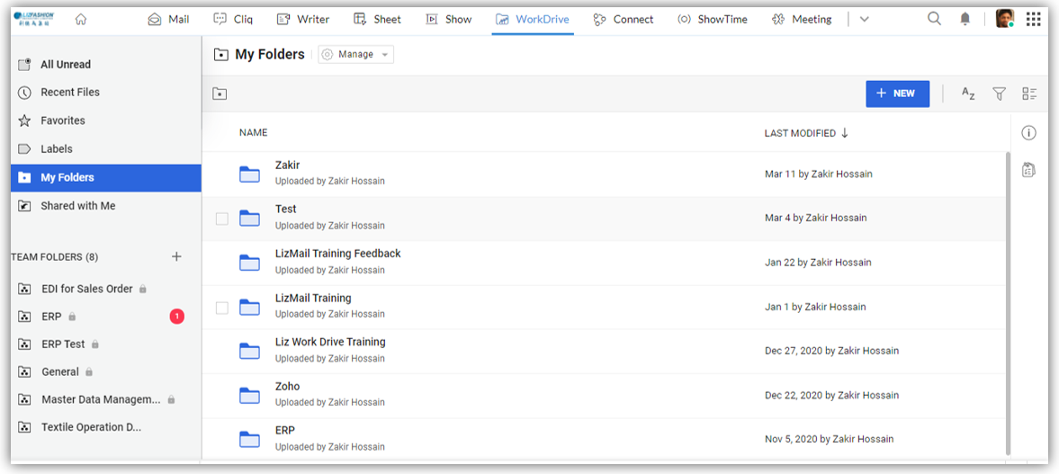Viewport: 1059px width, 474px height.
Task: Click 'Mar 11 by Zakir Hossain' date
Action: [x=819, y=174]
